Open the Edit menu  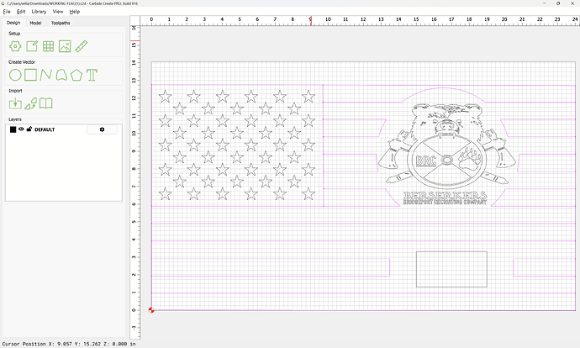pos(21,12)
